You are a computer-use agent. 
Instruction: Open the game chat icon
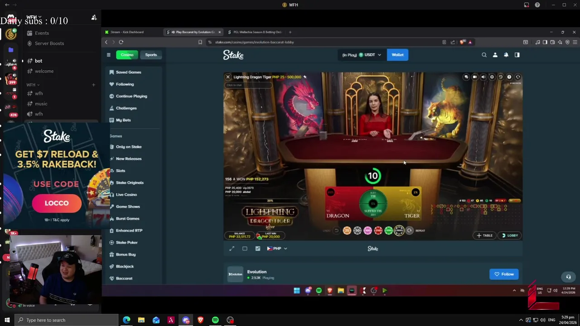pos(466,77)
